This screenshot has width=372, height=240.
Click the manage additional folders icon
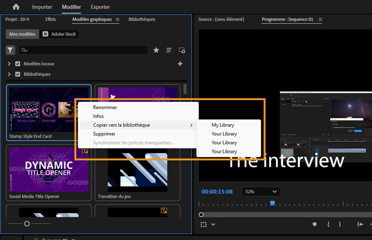182,50
